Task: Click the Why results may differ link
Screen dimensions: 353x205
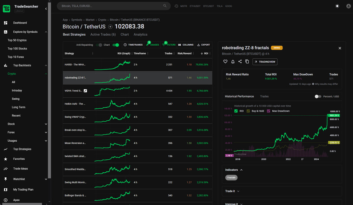Action: [326, 84]
